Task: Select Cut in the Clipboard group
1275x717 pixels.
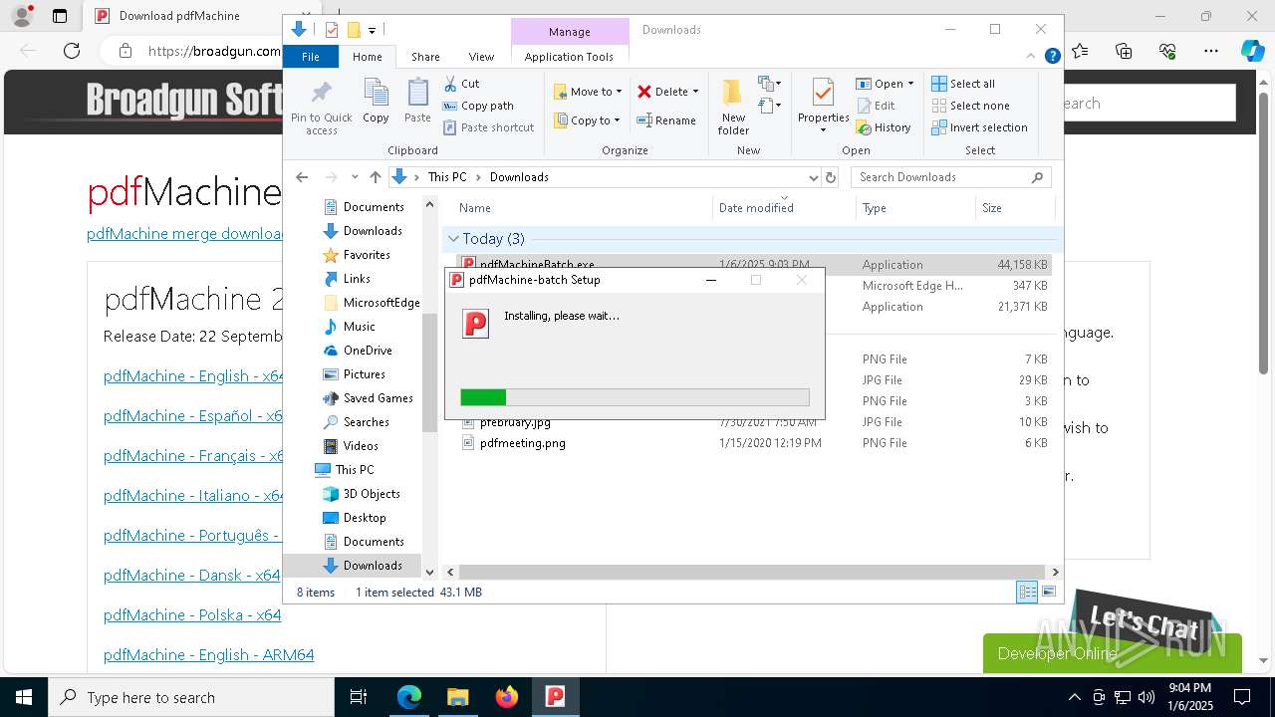Action: point(461,84)
